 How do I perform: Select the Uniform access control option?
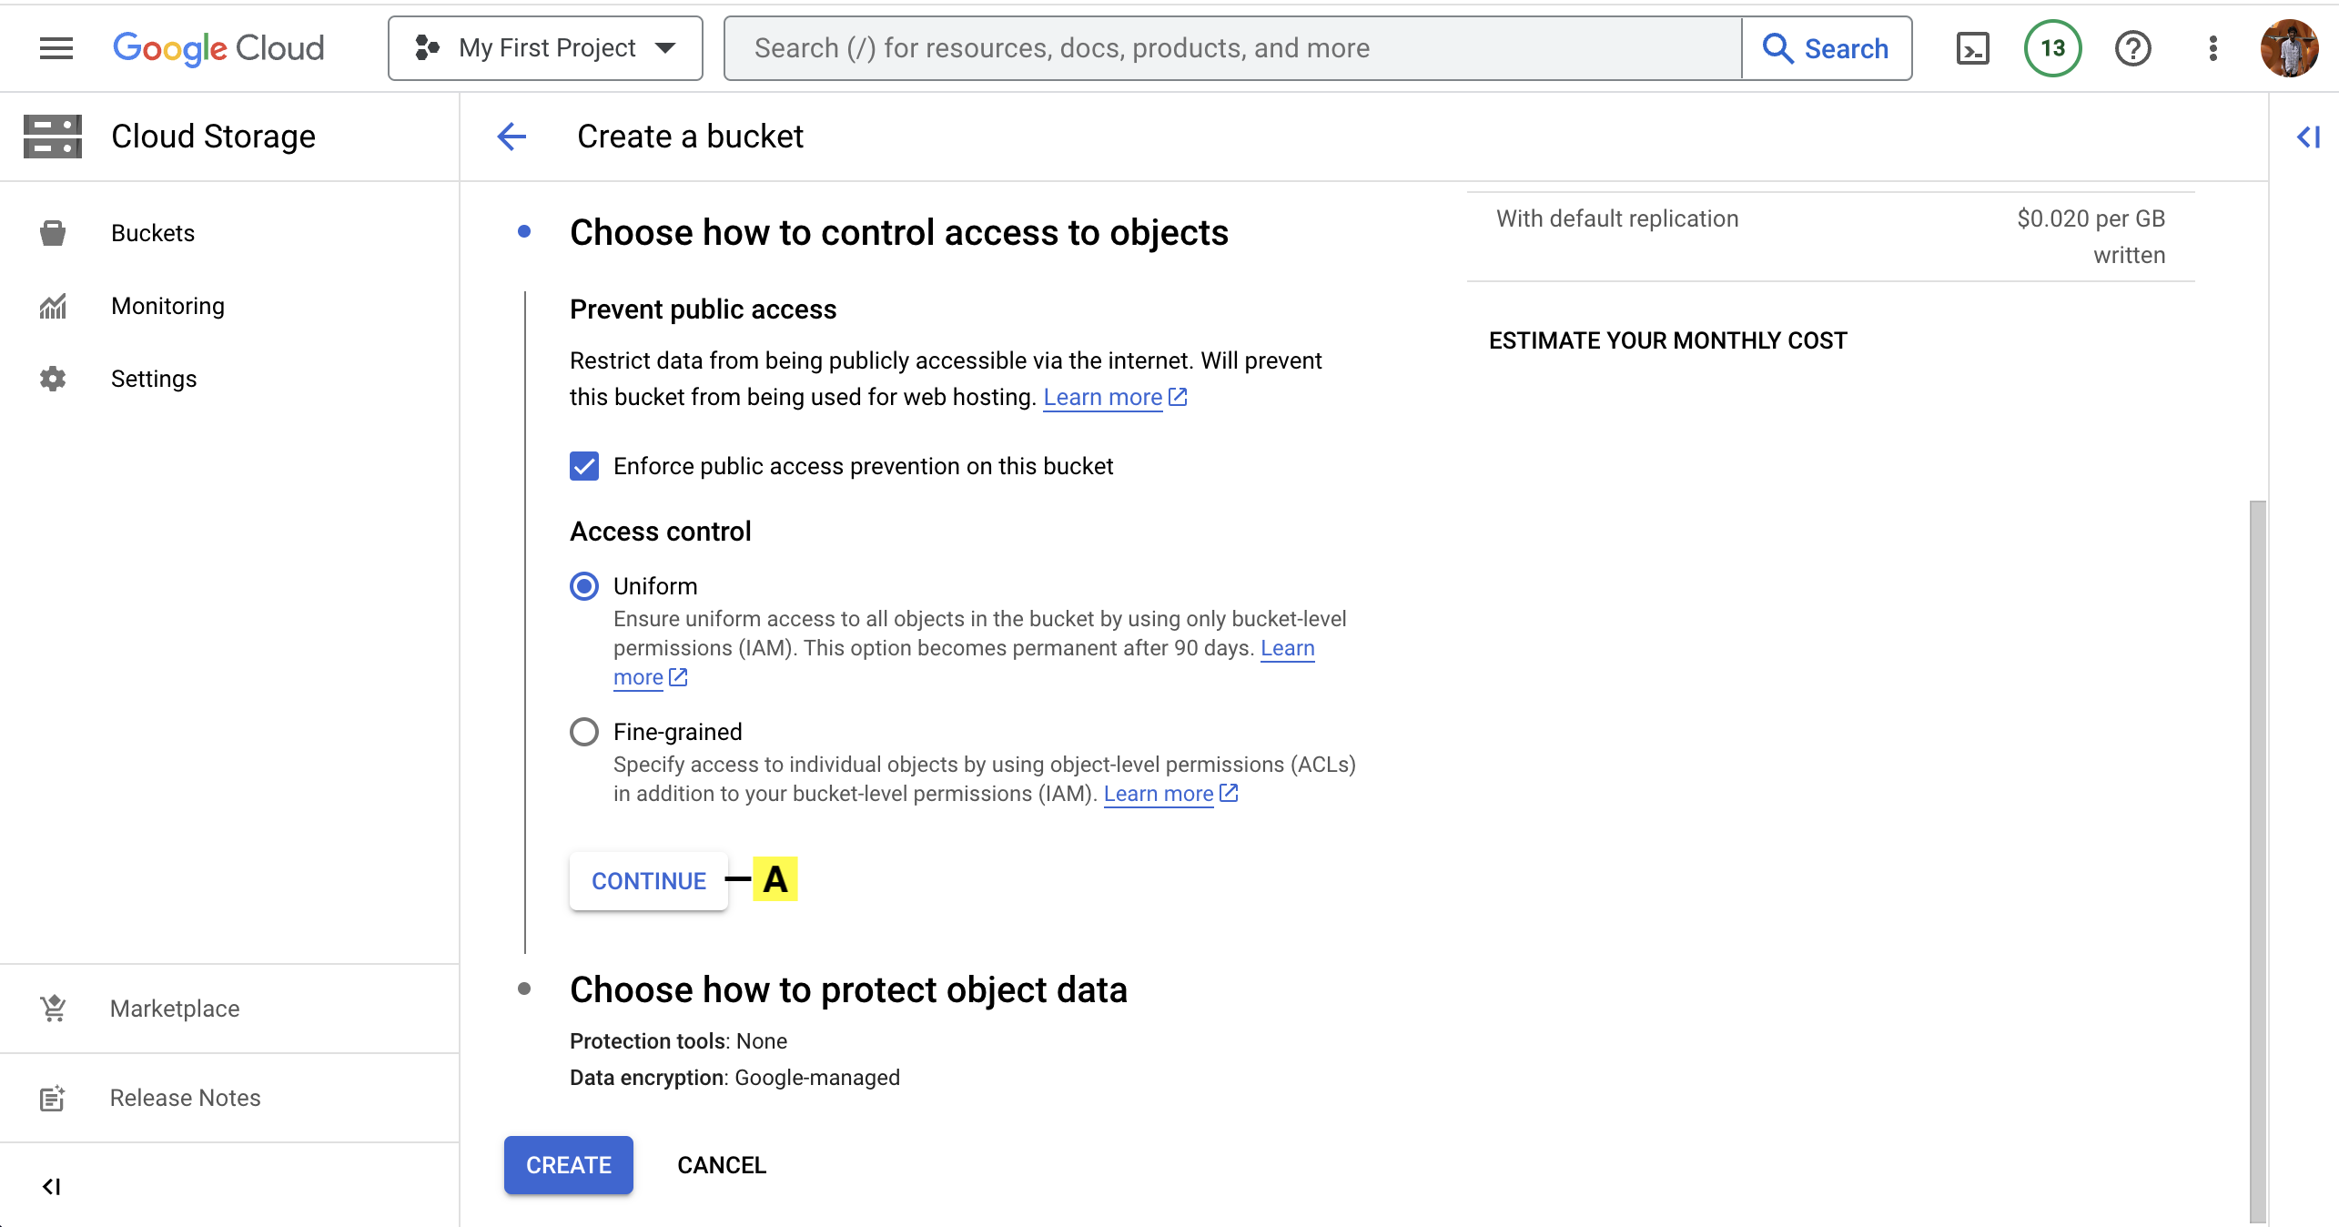(584, 586)
